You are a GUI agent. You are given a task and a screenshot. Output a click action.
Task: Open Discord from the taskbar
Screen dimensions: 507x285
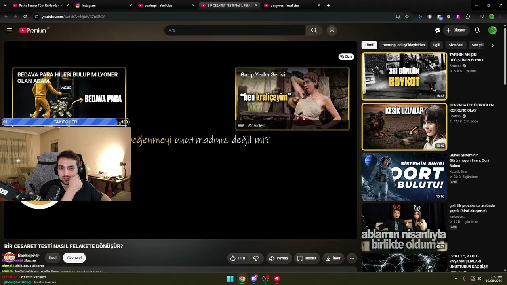(x=254, y=279)
